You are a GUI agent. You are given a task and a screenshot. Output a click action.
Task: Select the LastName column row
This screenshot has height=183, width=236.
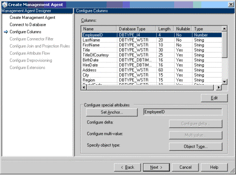[152, 40]
